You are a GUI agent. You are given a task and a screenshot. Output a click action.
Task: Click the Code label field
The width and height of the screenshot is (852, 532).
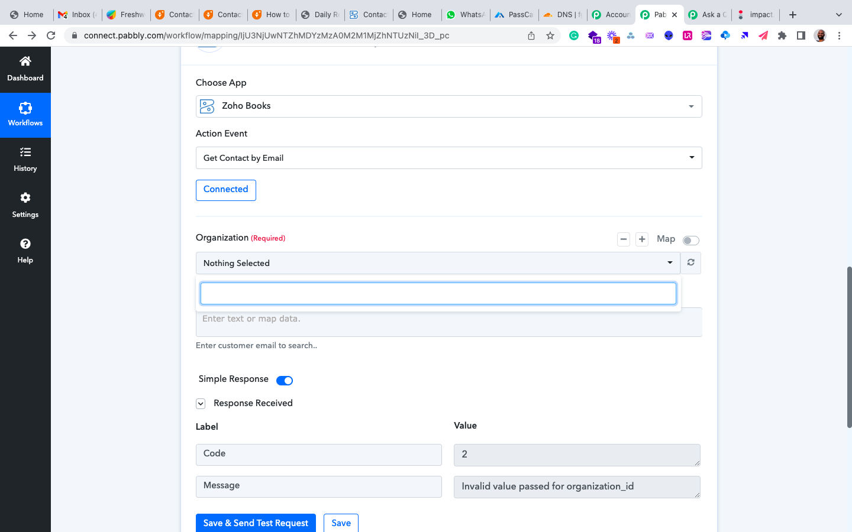coord(319,455)
